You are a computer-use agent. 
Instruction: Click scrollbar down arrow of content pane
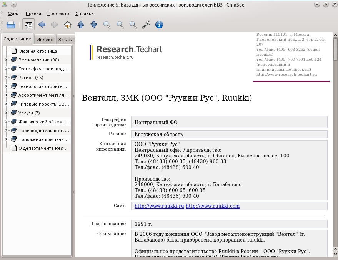[335, 254]
